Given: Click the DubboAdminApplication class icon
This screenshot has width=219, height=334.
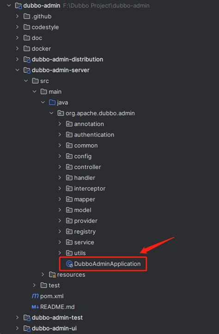Looking at the screenshot, I should pos(69,263).
